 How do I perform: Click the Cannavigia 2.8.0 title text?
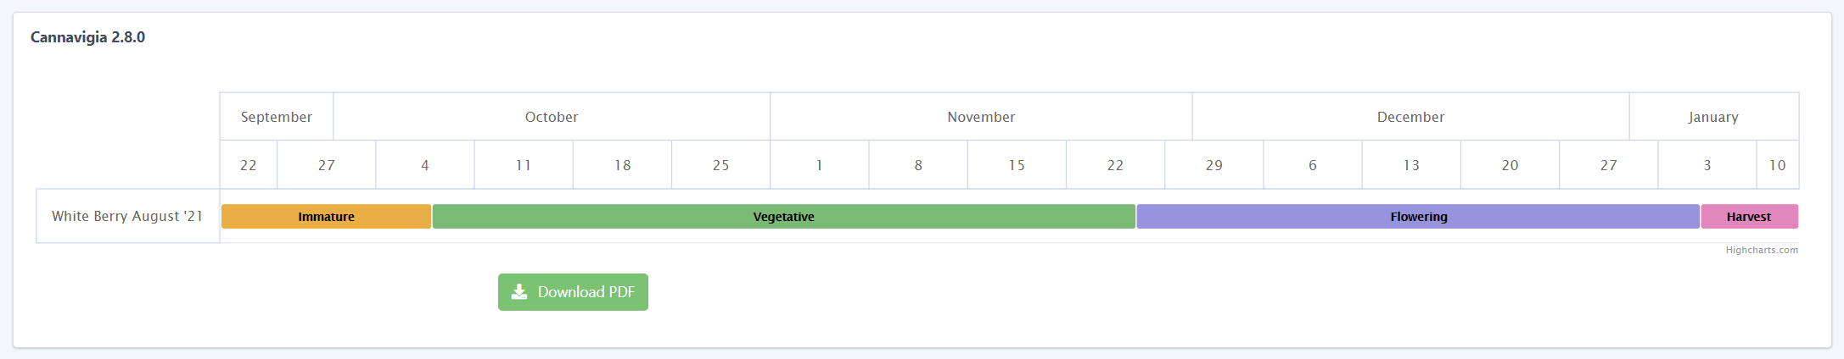point(87,37)
